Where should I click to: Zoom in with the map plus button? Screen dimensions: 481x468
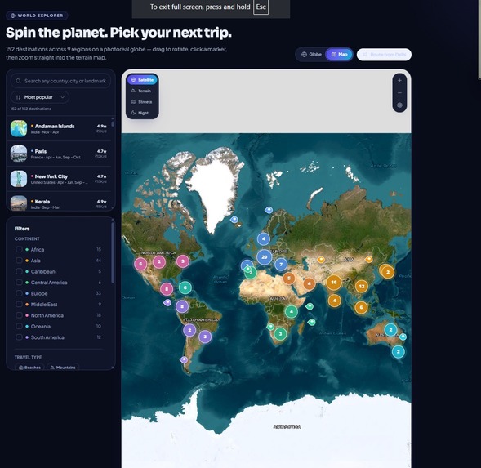click(x=399, y=81)
